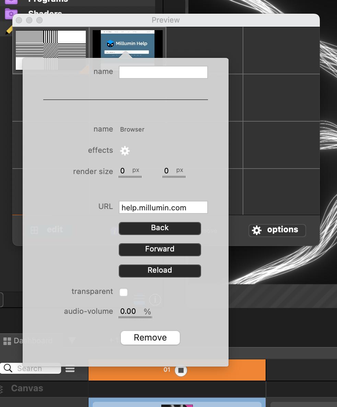Select the Shaders folder icon
The image size is (337, 407).
click(x=11, y=14)
